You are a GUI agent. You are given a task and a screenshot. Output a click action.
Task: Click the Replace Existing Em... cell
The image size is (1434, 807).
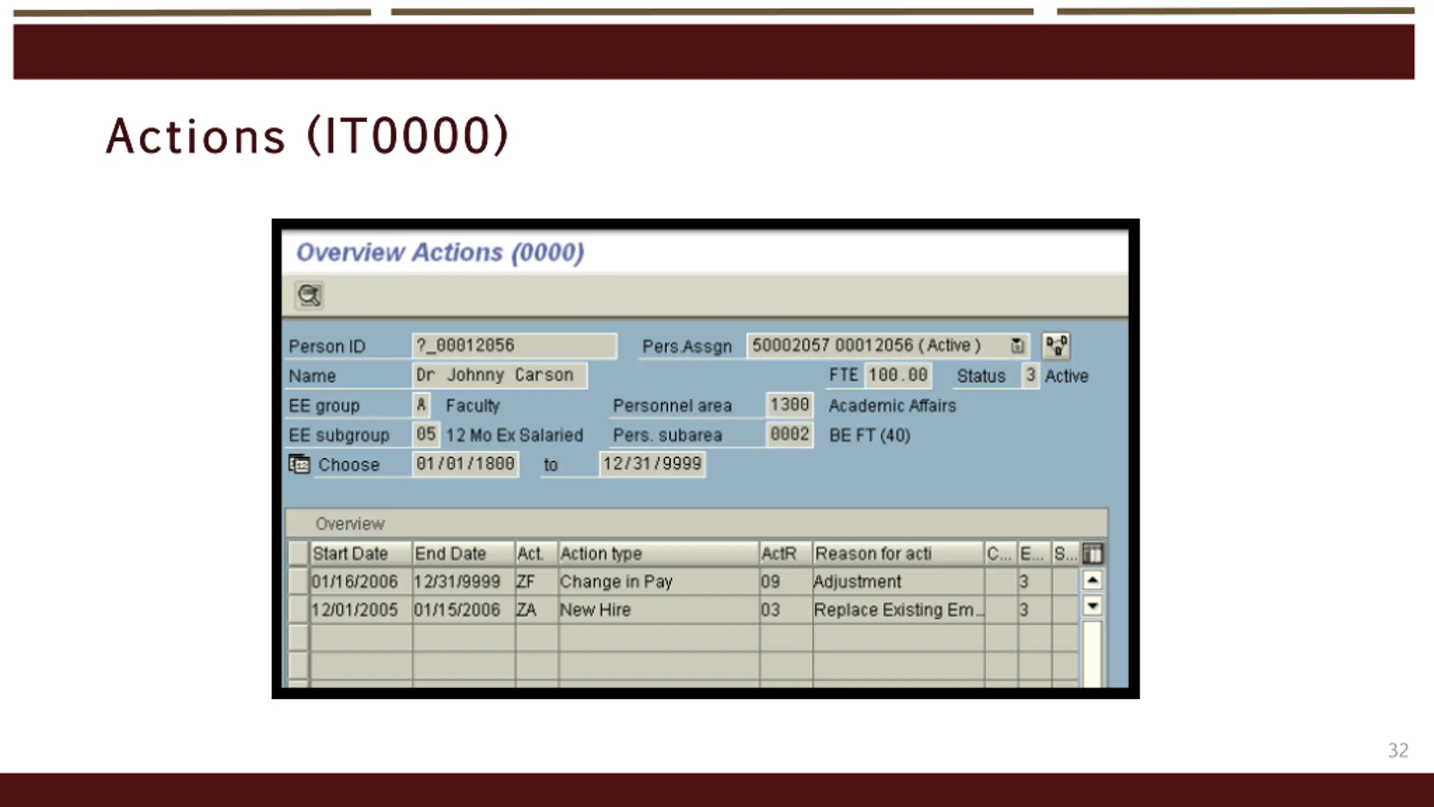tap(898, 610)
